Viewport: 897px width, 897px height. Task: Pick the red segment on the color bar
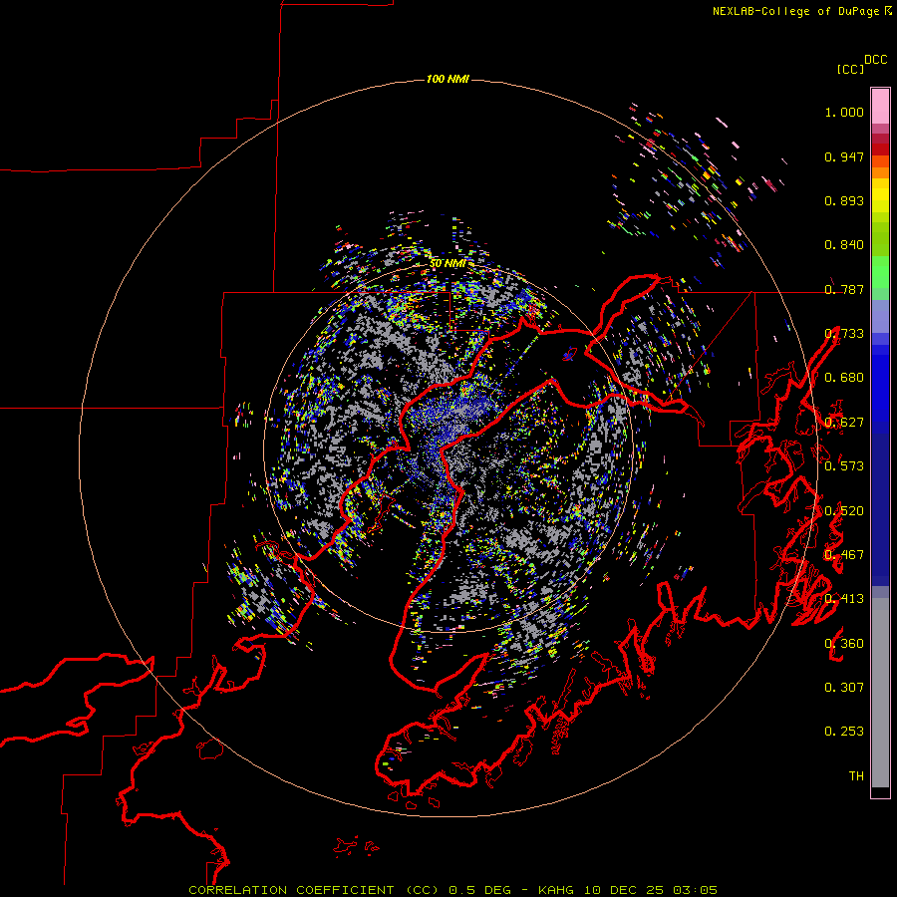(880, 149)
